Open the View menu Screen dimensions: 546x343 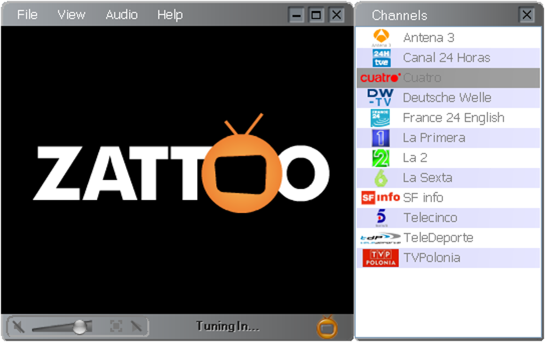(71, 14)
